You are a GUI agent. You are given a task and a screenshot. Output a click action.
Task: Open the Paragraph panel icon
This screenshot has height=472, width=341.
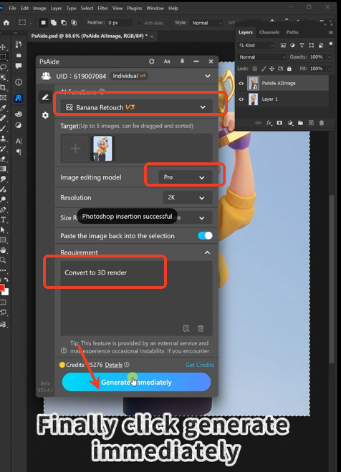[19, 152]
